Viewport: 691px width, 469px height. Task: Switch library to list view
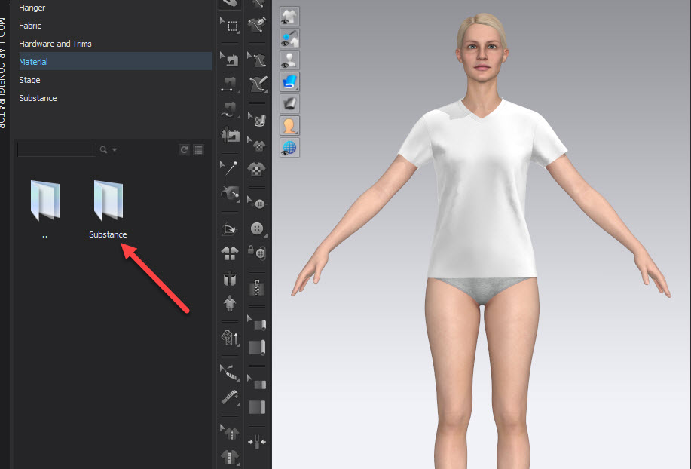pyautogui.click(x=198, y=150)
